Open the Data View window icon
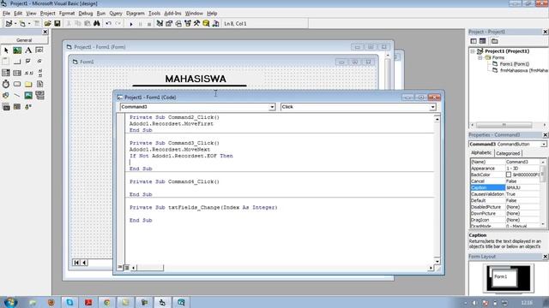This screenshot has width=549, height=308. 206,23
